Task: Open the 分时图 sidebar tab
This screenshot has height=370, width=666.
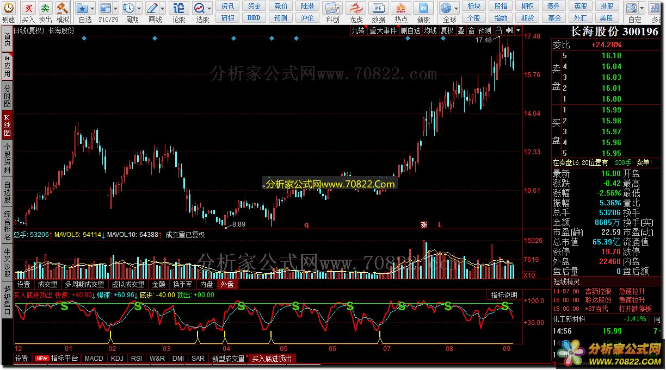Action: 7,95
